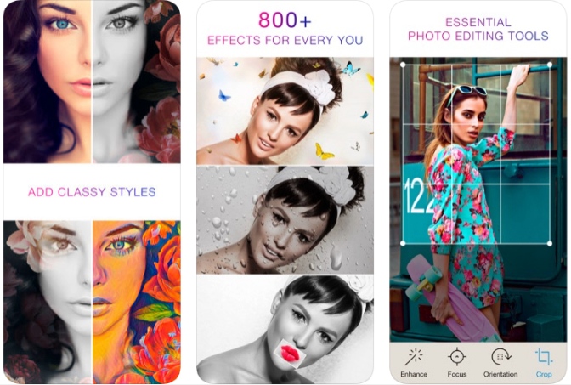The height and width of the screenshot is (385, 571).
Task: Open the grayscale portrait with red flowers
Action: [137, 82]
